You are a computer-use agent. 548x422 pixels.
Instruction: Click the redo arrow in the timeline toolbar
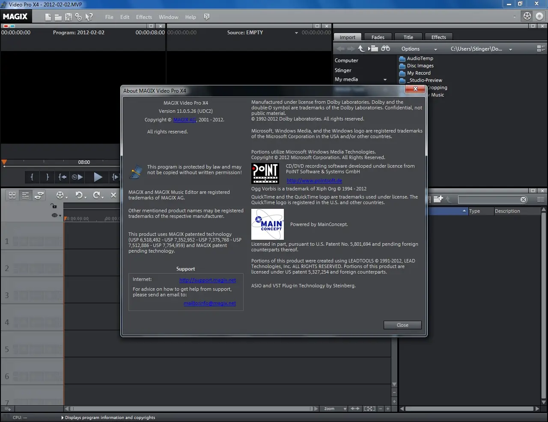tap(96, 195)
